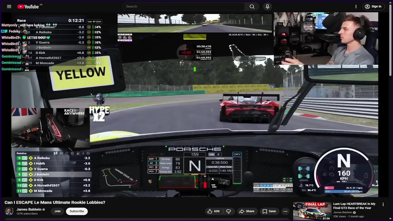Click the suggested video's James Baldwin channel name

coord(343,212)
